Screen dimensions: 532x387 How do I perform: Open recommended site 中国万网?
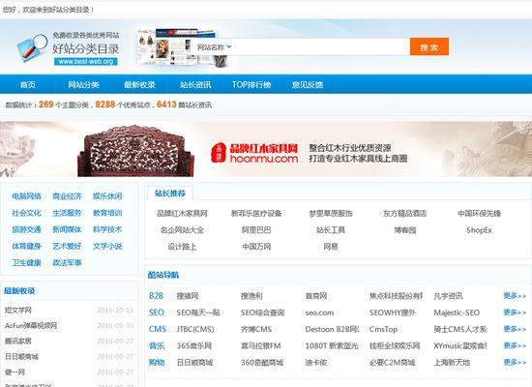(256, 247)
